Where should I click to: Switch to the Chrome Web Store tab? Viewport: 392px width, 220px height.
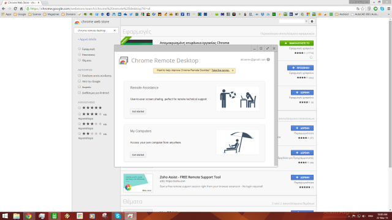(21, 2)
